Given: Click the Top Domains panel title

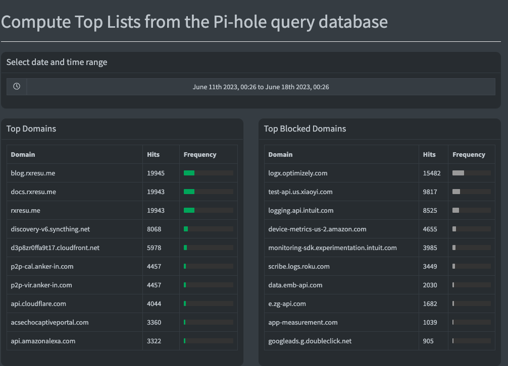Looking at the screenshot, I should 31,129.
